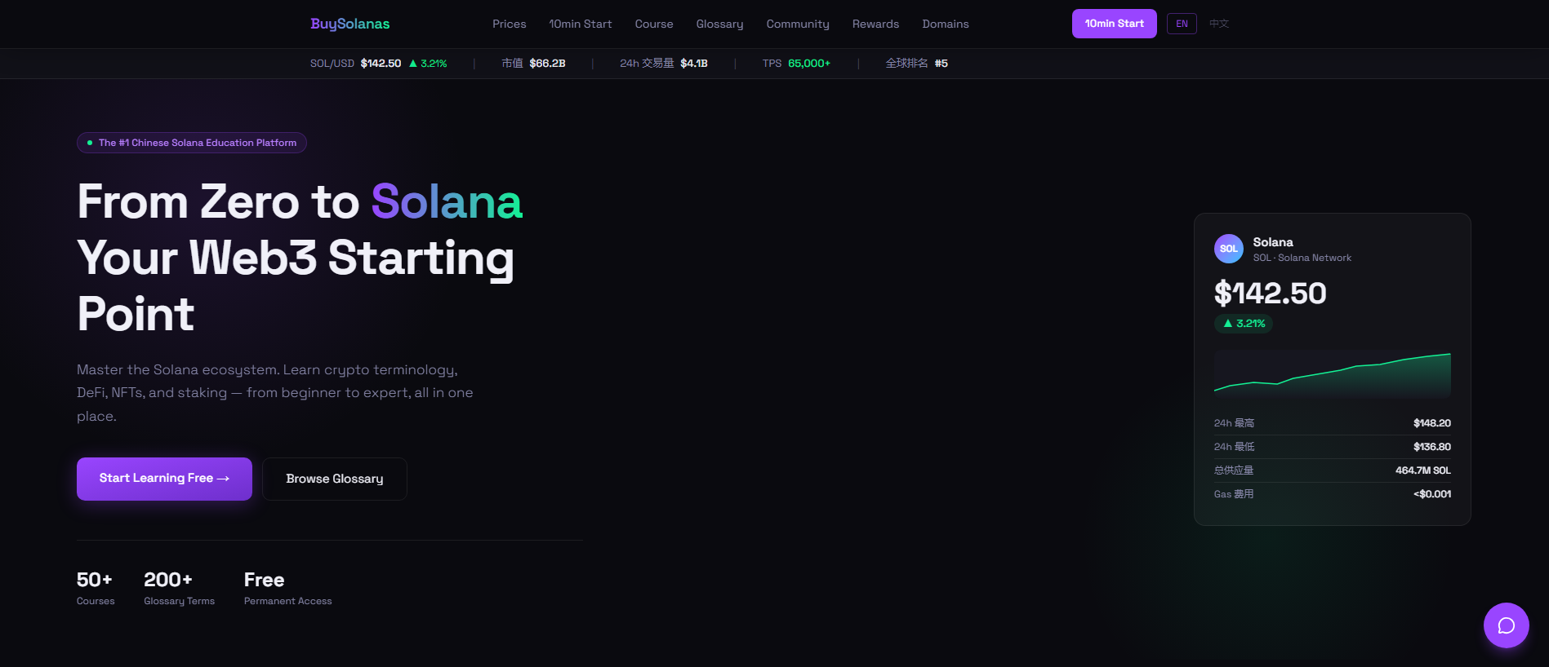The image size is (1549, 667).
Task: Open the chat bubble widget
Action: pos(1506,625)
